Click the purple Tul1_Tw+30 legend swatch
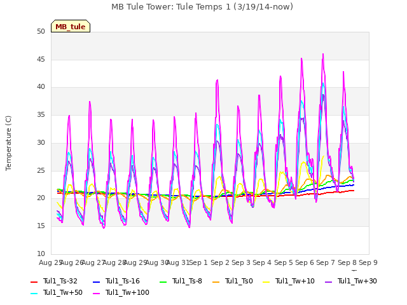The image size is (407, 305). [328, 281]
